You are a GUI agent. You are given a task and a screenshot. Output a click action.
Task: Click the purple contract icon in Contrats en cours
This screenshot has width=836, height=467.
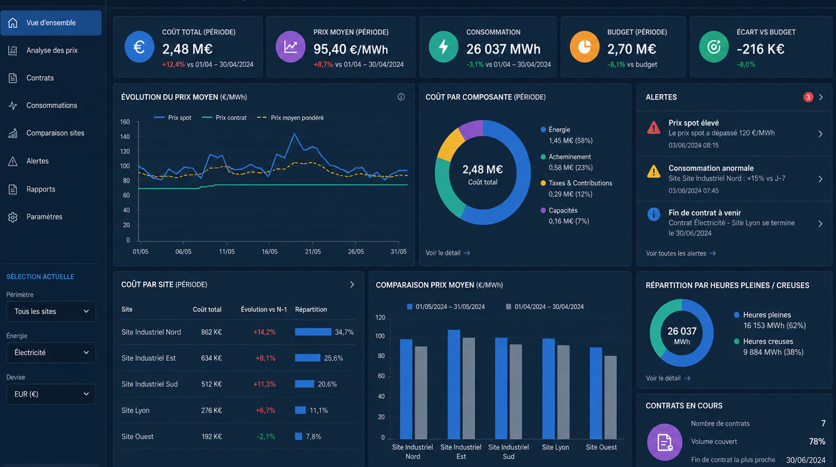tap(665, 442)
